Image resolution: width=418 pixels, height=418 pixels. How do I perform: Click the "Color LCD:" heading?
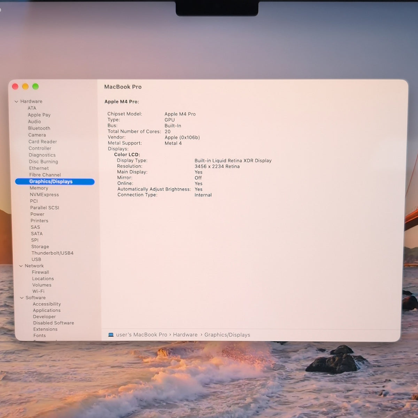point(127,155)
